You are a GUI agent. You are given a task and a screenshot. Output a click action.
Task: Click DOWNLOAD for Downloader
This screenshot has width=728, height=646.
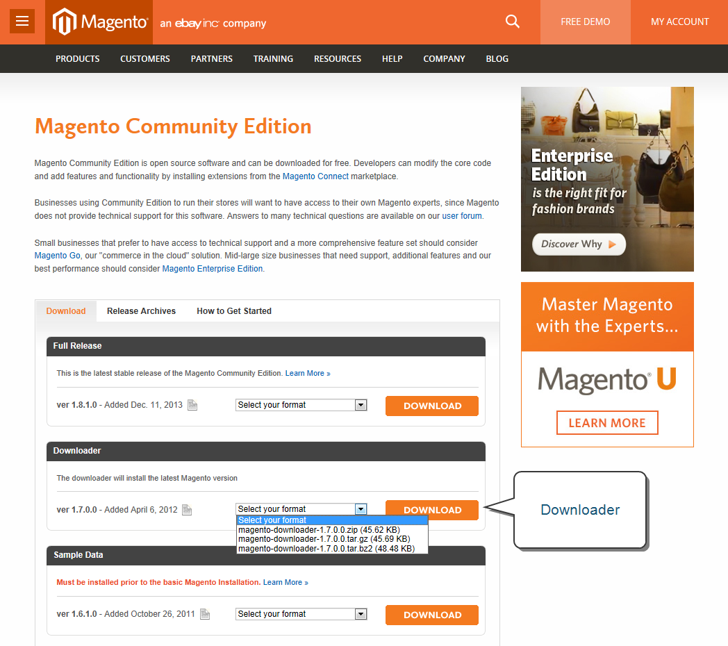pyautogui.click(x=432, y=510)
